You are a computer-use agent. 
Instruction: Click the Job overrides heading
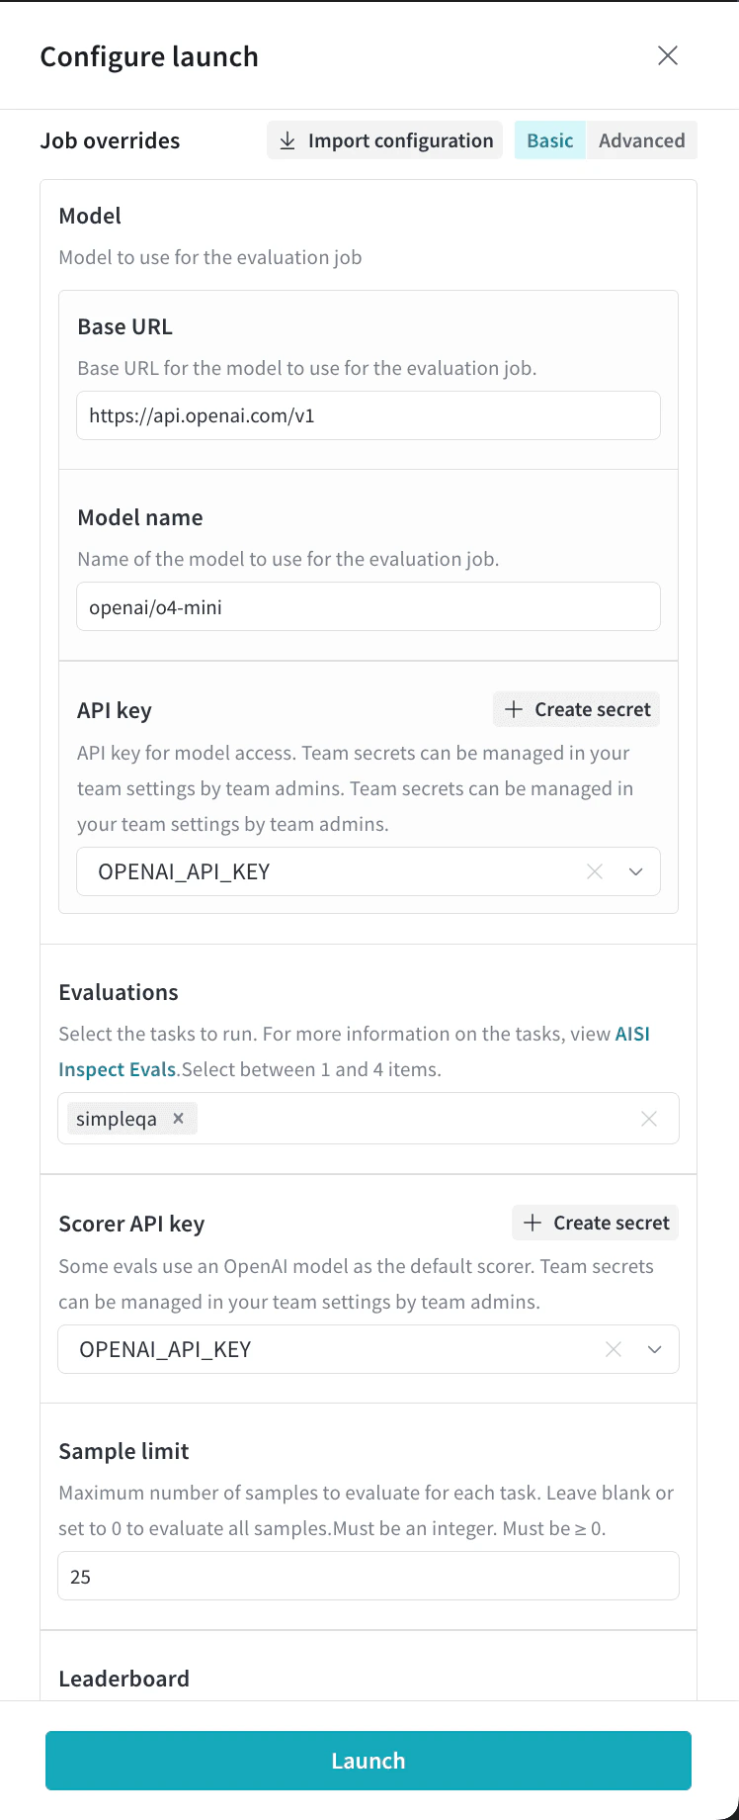click(110, 140)
